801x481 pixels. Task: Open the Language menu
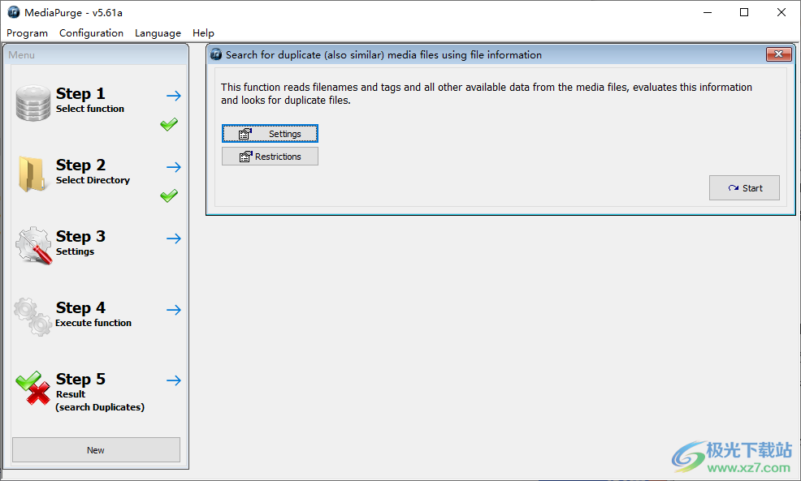pos(158,33)
